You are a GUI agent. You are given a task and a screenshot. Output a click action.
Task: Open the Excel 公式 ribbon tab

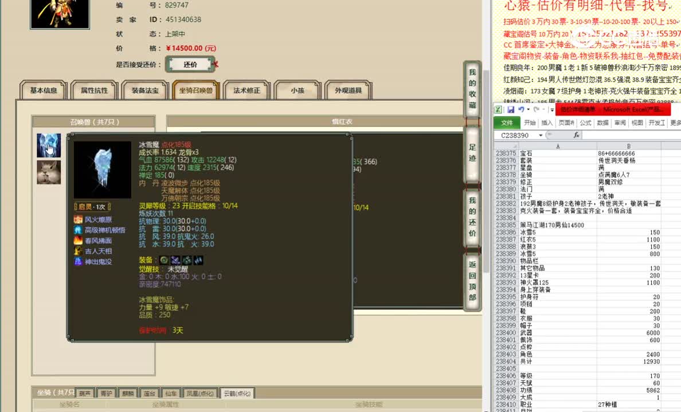(585, 122)
